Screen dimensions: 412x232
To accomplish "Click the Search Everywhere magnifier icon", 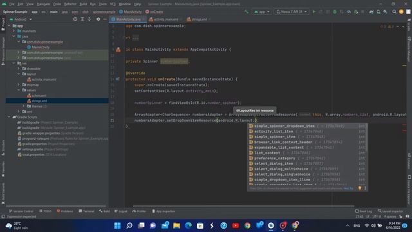I will click(x=394, y=12).
